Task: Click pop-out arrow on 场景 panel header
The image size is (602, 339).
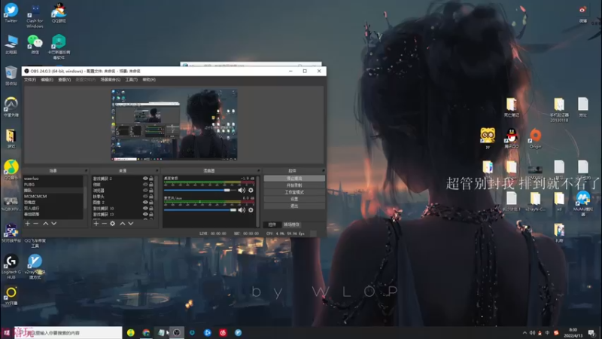Action: (x=86, y=171)
